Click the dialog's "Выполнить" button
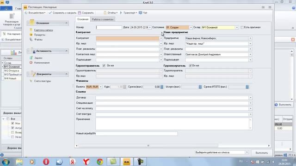 tap(262, 153)
